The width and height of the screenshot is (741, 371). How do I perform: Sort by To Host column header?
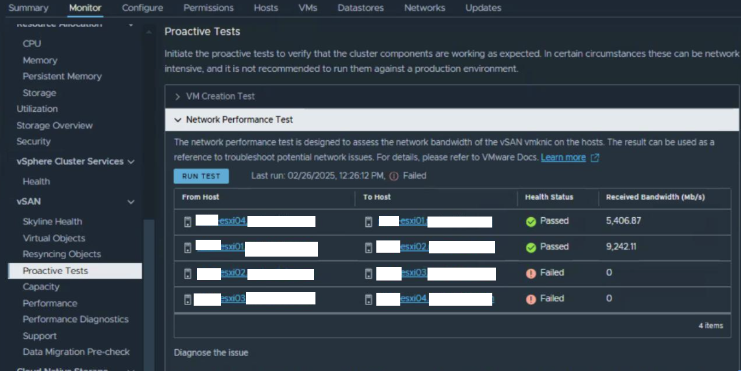pos(377,197)
